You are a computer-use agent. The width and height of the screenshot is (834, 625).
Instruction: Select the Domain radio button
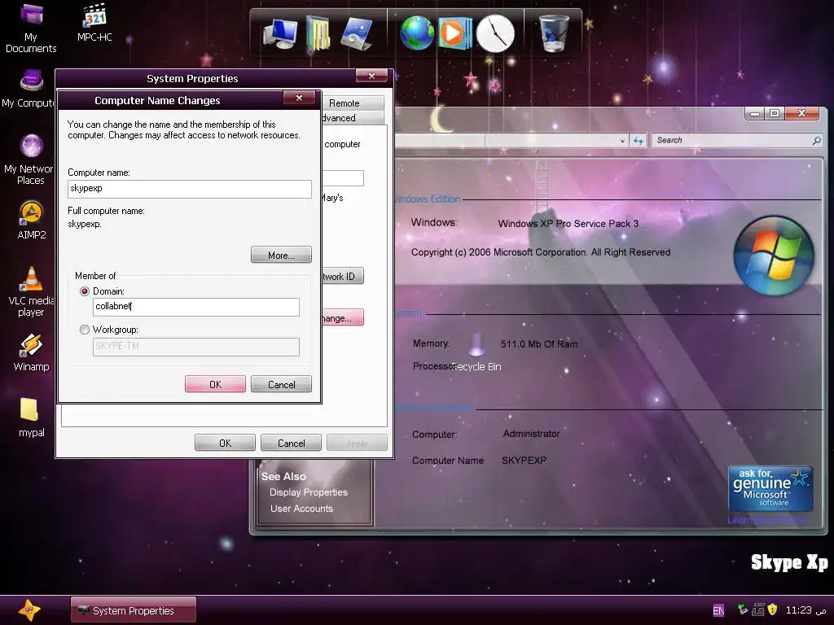[84, 291]
